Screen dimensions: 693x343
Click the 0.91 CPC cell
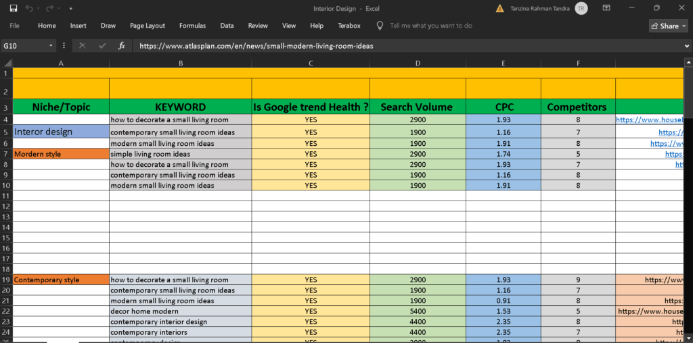[x=503, y=300]
